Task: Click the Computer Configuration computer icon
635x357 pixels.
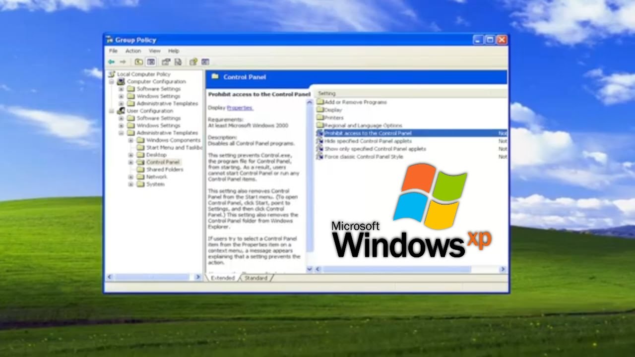Action: 121,81
